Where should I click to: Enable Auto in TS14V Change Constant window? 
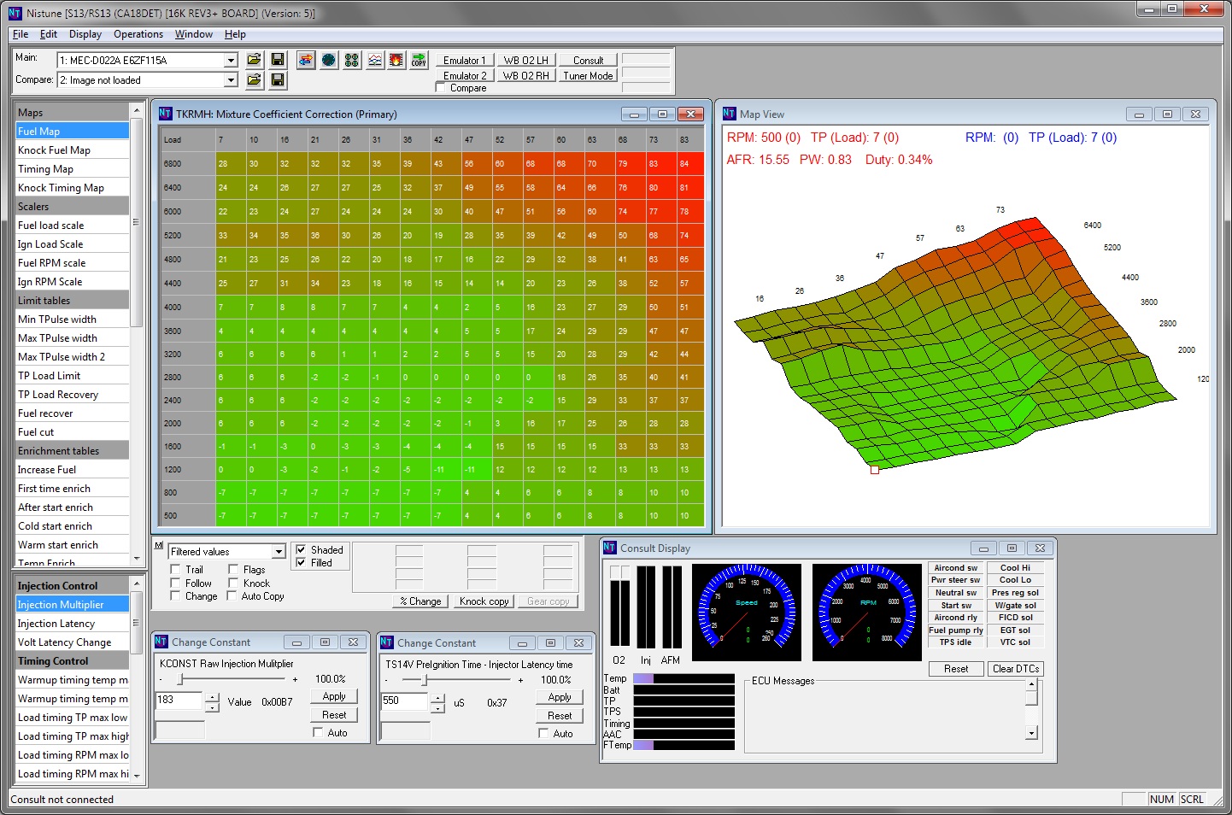[x=543, y=733]
